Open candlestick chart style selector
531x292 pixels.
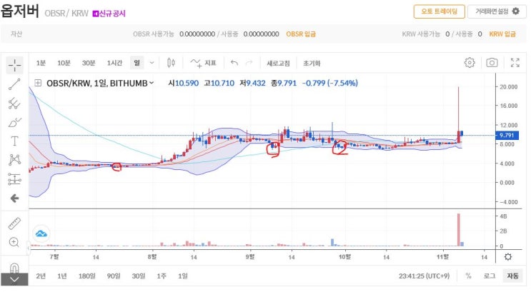171,63
